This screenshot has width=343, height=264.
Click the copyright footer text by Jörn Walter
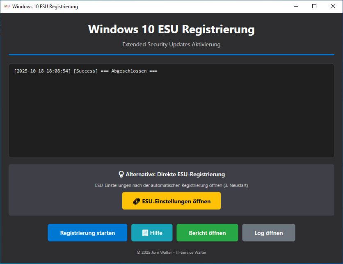coord(171,251)
